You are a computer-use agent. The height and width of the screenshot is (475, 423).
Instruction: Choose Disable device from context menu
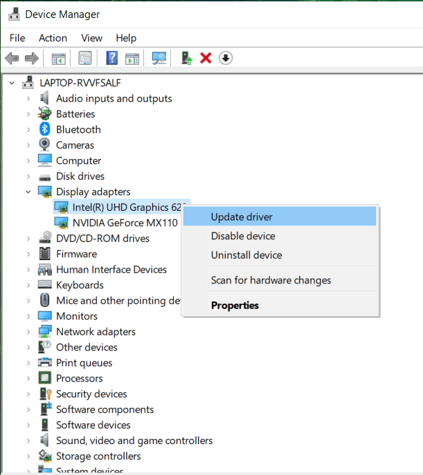(280, 236)
